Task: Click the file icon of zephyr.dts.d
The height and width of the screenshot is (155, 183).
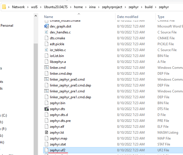Action: tap(47, 115)
